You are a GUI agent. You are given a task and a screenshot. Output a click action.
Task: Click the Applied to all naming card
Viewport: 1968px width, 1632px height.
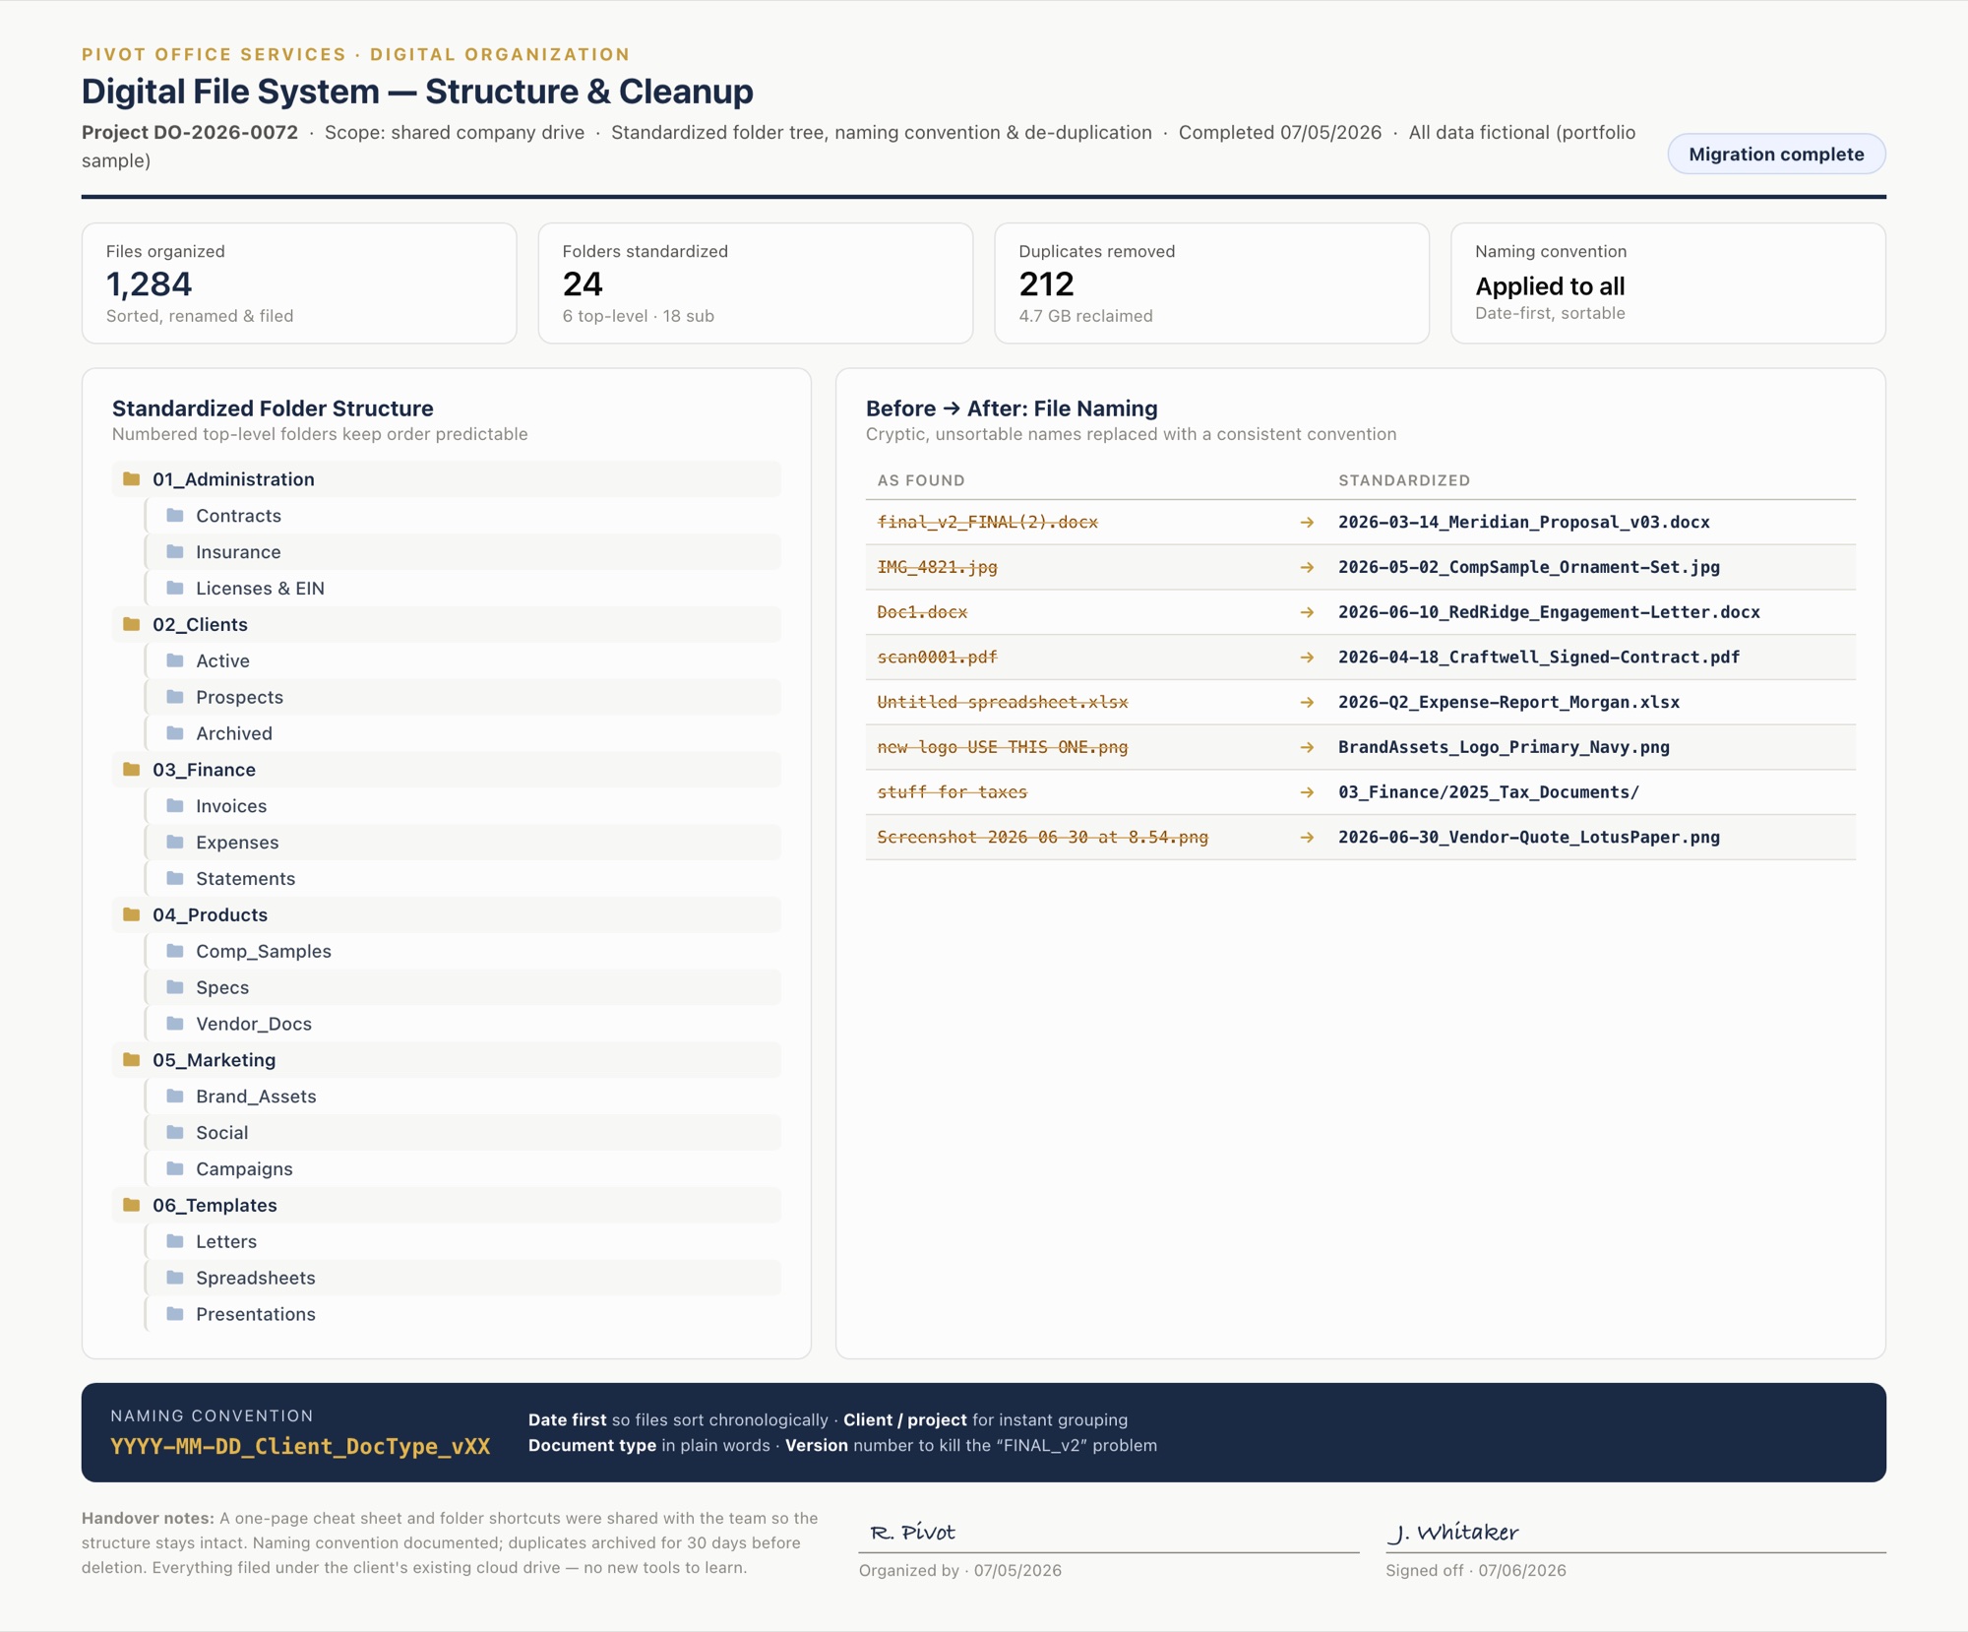(1668, 283)
